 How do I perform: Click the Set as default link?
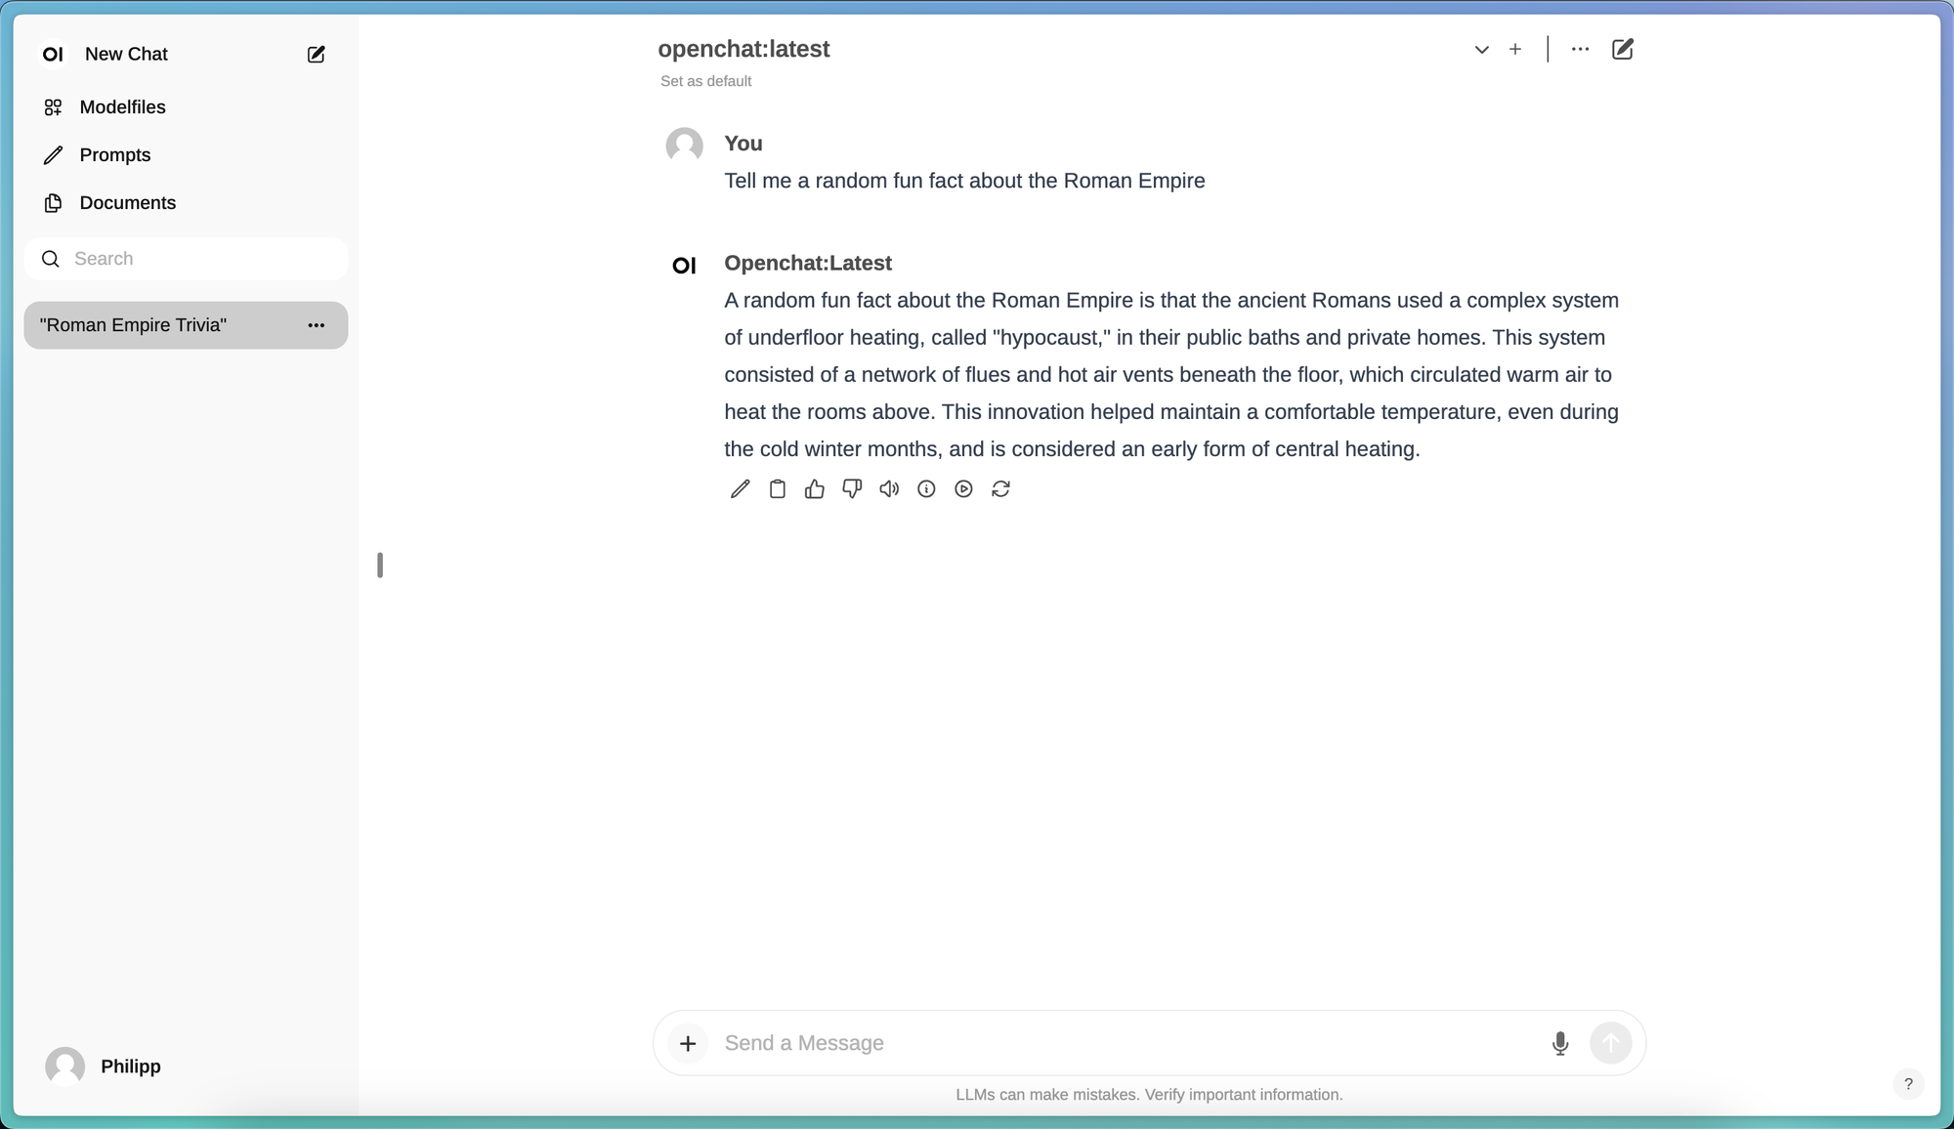[x=705, y=81]
